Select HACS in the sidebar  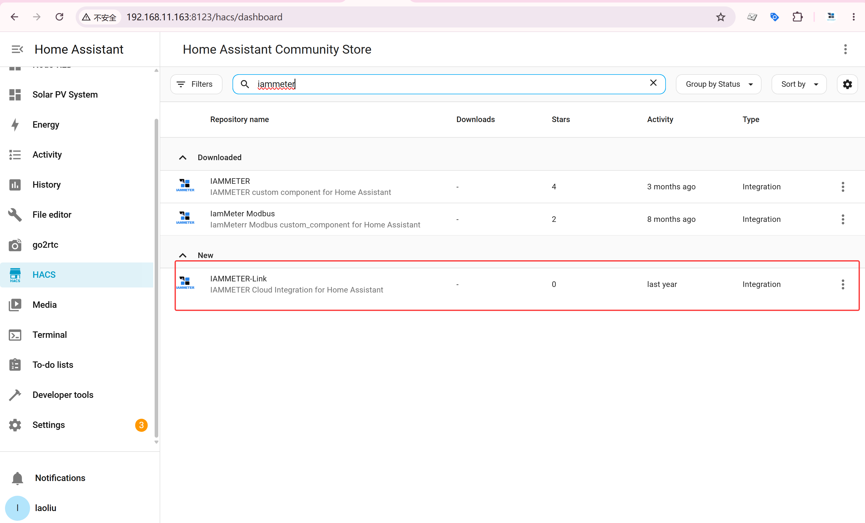76,274
